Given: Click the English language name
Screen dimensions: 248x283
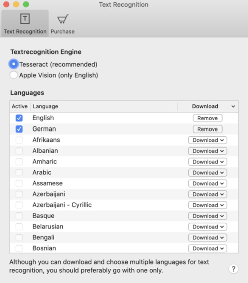Looking at the screenshot, I should pyautogui.click(x=43, y=118).
